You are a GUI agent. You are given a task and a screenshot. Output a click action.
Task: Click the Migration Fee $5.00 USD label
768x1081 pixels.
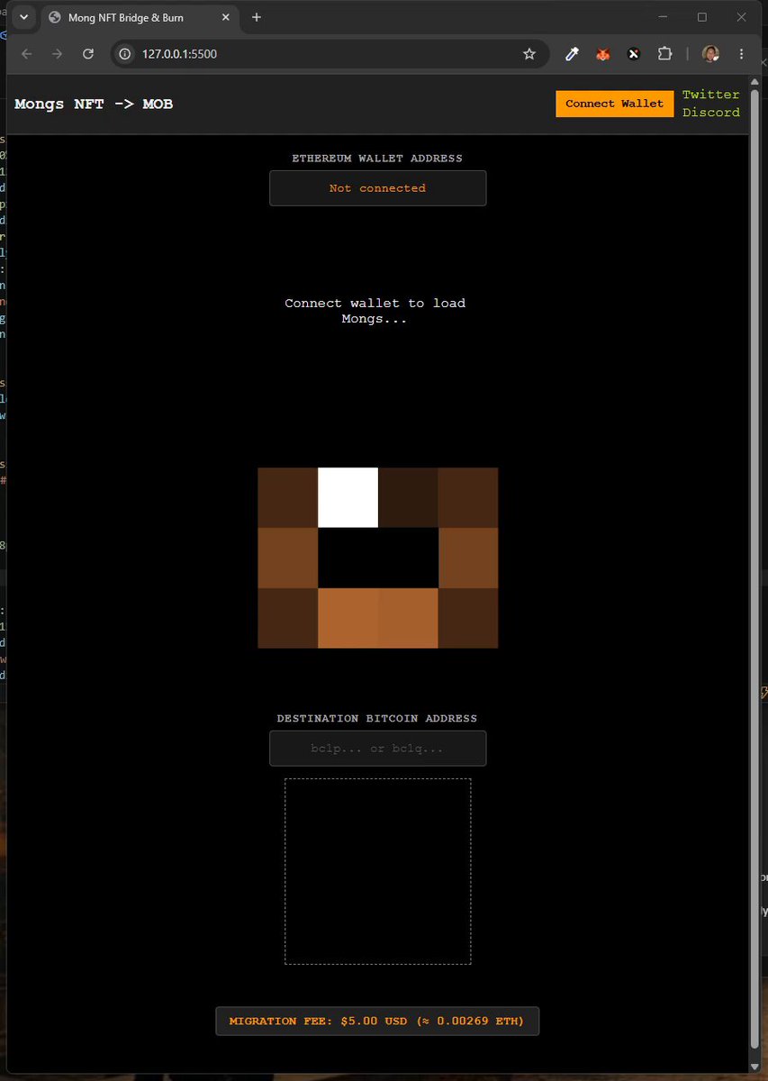pos(377,1022)
